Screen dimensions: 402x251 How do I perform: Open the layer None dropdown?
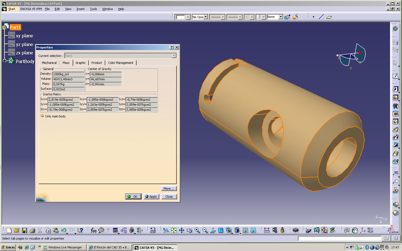(281, 17)
